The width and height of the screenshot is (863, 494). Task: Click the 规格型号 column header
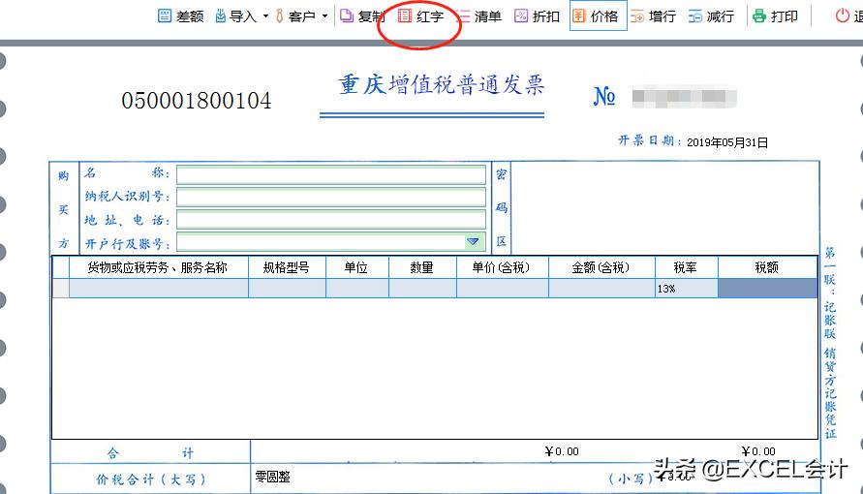point(287,267)
